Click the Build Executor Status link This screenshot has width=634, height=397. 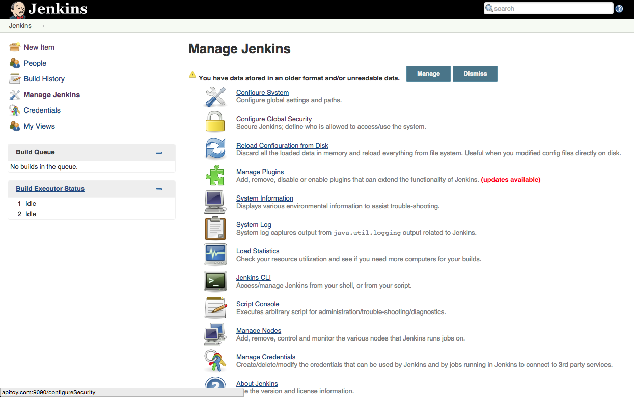point(50,189)
